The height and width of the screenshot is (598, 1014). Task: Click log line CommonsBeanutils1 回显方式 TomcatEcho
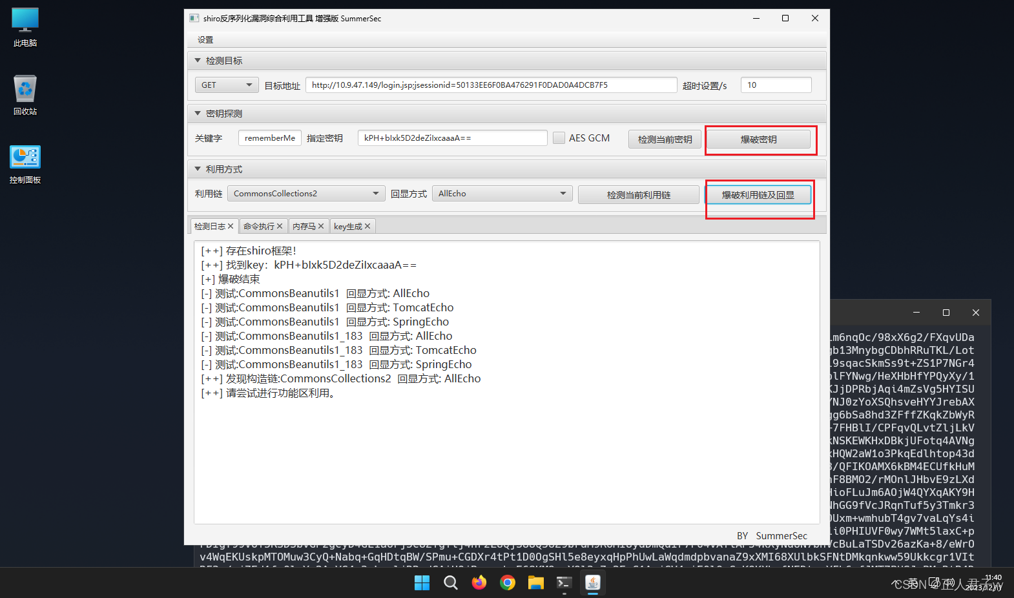click(327, 307)
